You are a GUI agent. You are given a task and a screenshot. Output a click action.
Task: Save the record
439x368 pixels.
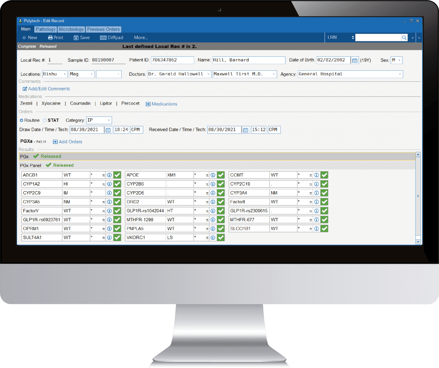tap(82, 37)
